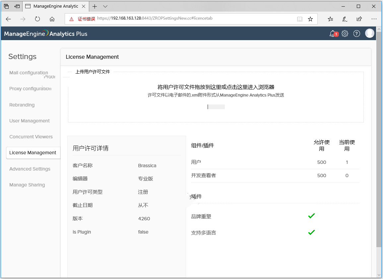Viewport: 383px width, 279px height.
Task: Go to the browser home page
Action: pyautogui.click(x=52, y=19)
